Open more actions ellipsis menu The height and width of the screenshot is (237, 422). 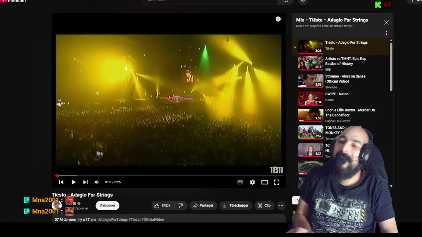click(x=281, y=205)
